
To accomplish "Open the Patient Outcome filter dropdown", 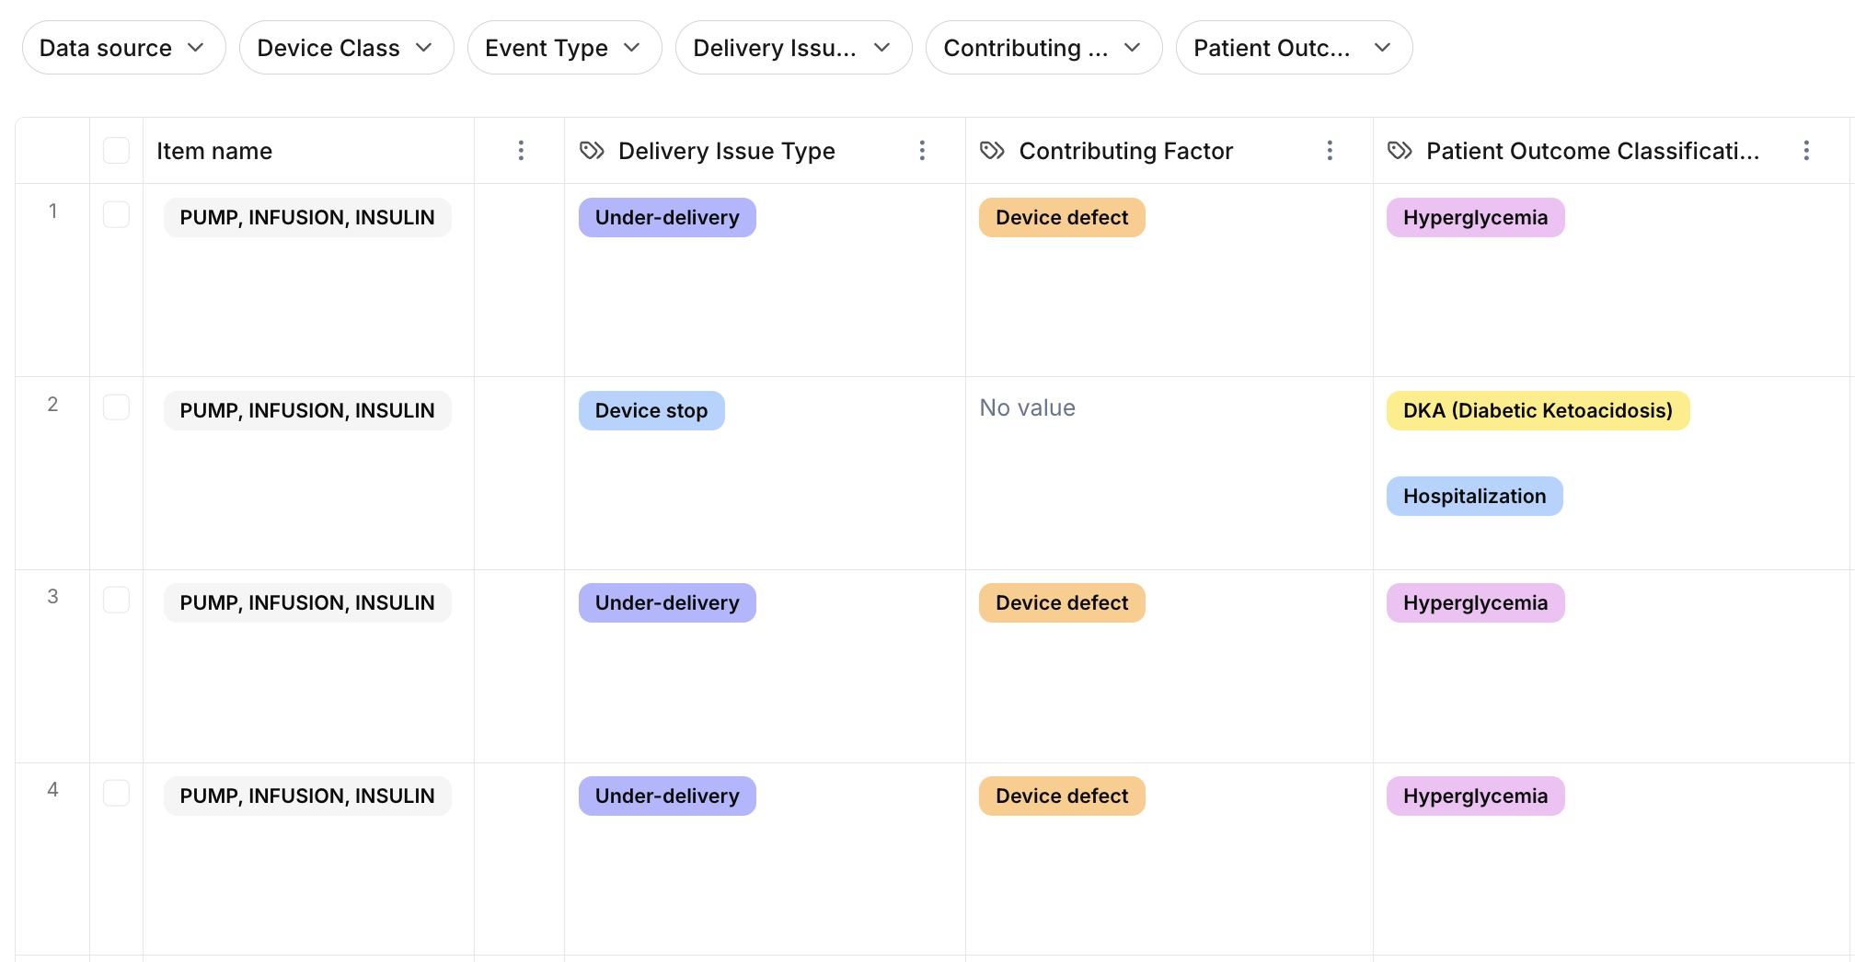I will [1293, 48].
